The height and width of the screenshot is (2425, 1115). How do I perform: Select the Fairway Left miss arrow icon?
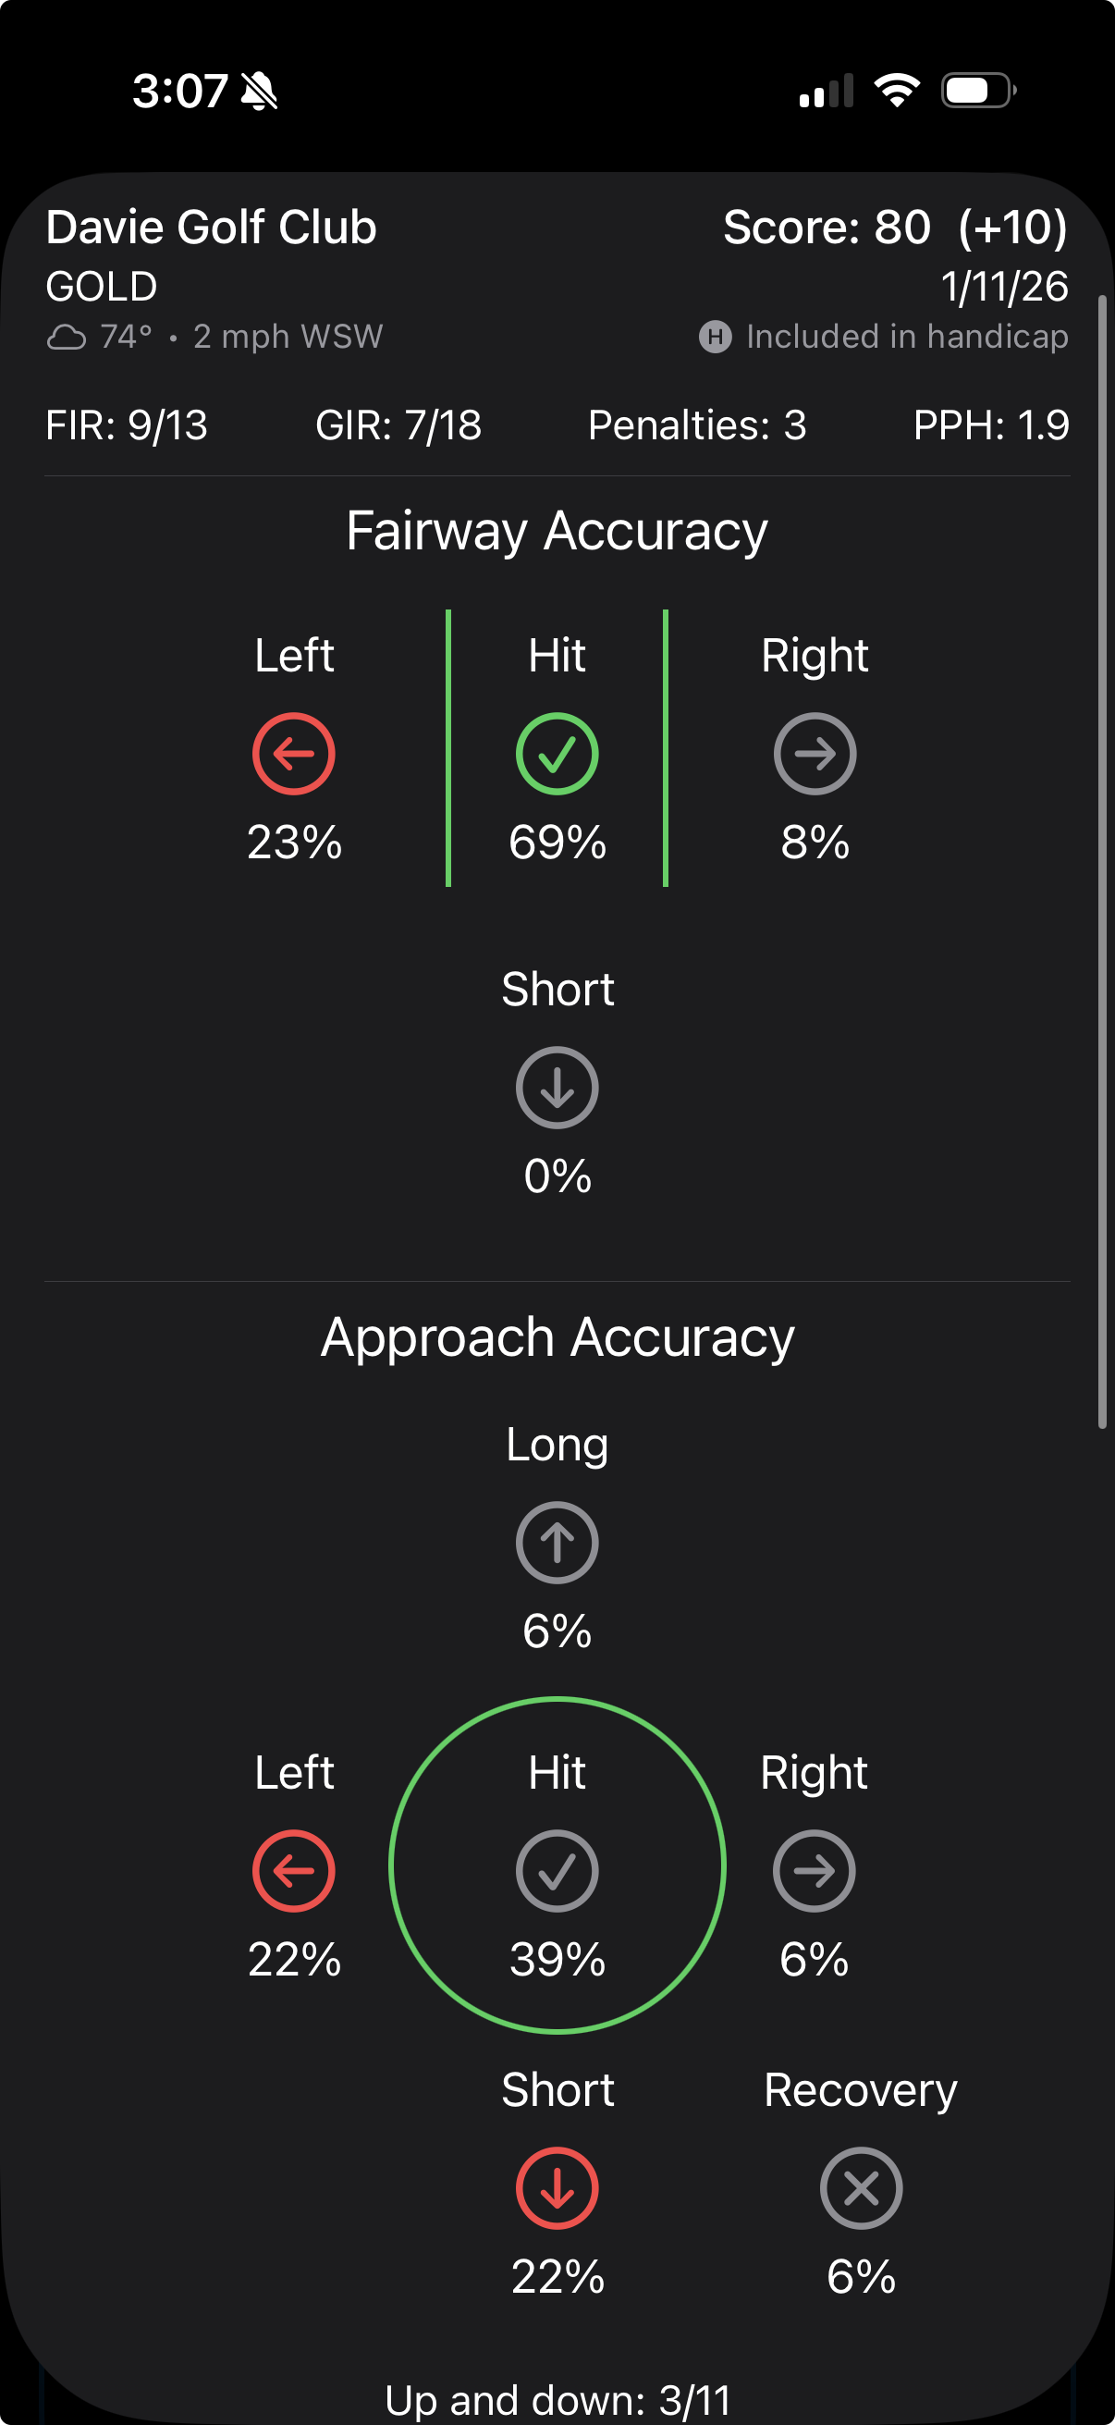(x=293, y=752)
